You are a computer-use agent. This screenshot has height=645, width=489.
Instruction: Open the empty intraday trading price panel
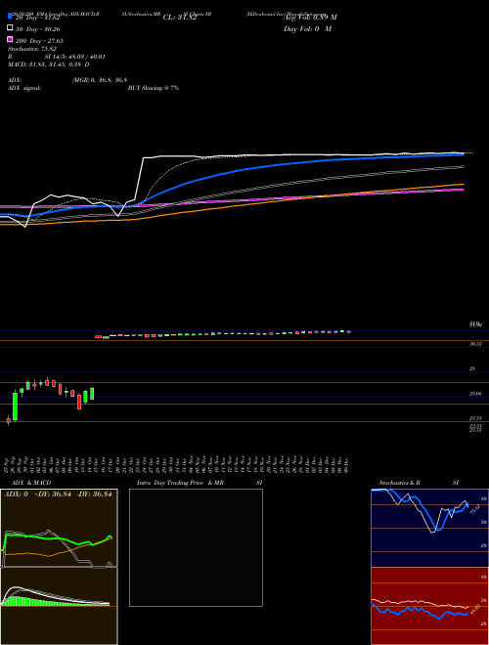click(196, 547)
